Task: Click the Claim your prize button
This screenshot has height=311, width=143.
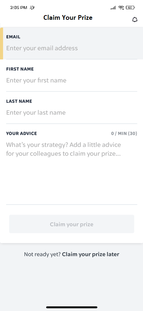Action: [72, 224]
